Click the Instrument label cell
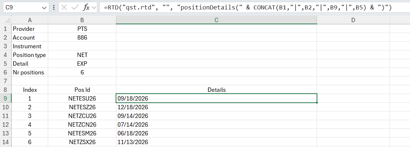The image size is (410, 147). point(30,46)
